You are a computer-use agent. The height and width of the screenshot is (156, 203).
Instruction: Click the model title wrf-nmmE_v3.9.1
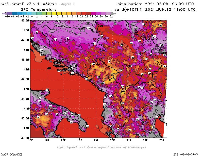pos(28,4)
